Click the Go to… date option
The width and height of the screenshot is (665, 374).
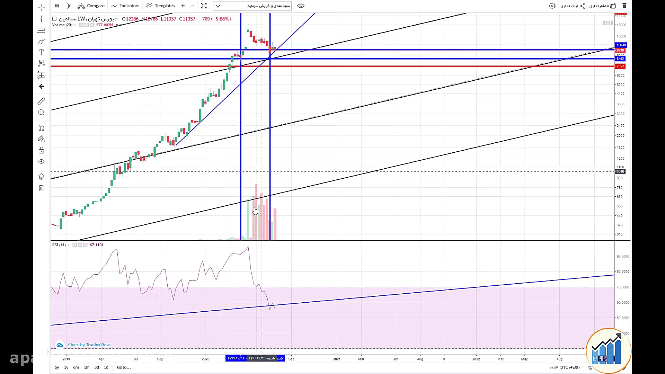pos(124,367)
